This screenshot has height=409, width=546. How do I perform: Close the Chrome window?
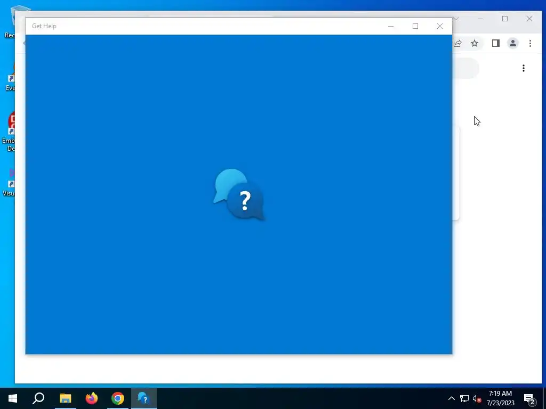click(529, 19)
